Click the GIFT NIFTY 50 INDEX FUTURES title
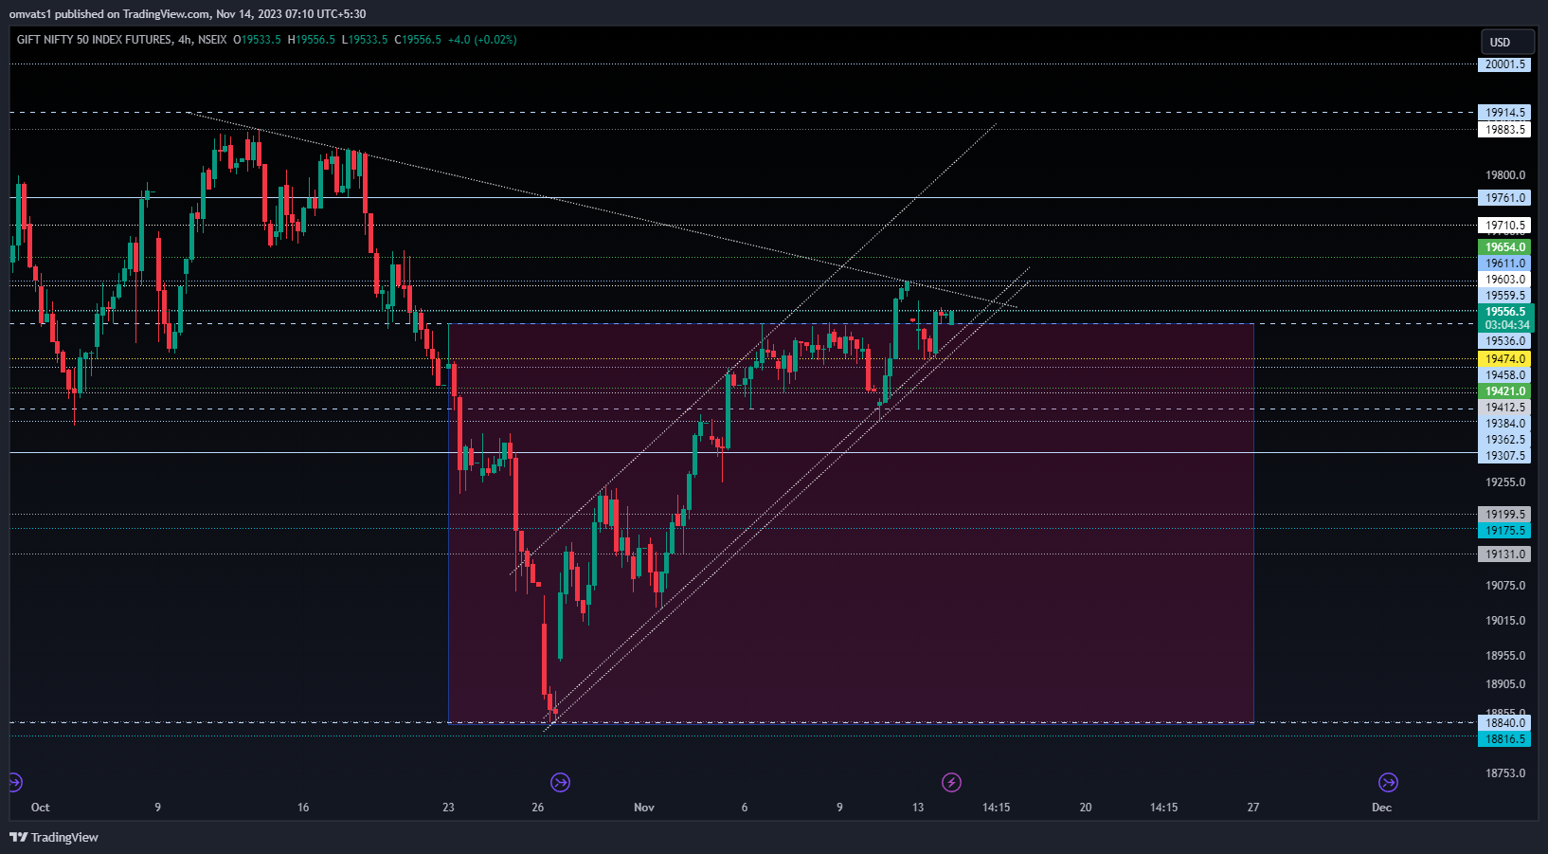Image resolution: width=1548 pixels, height=854 pixels. tap(95, 40)
